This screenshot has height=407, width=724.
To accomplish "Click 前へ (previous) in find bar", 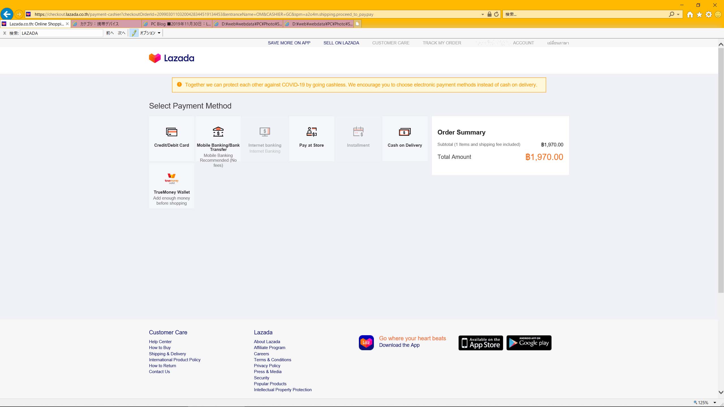I will click(x=110, y=33).
